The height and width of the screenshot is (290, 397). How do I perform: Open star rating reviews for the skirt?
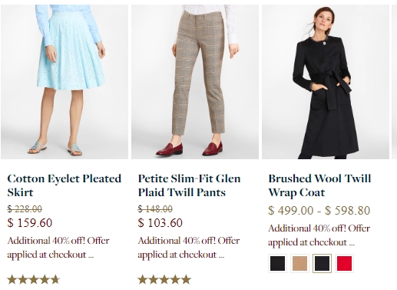(34, 280)
